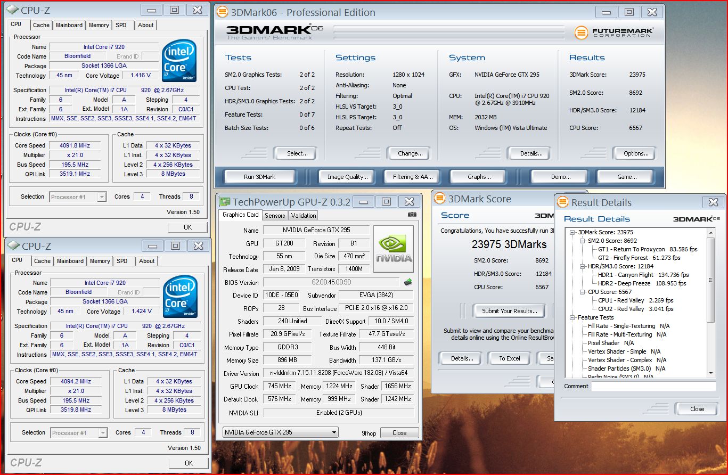The image size is (728, 475).
Task: Click 3DMark06 title bar orange icon
Action: tap(223, 12)
